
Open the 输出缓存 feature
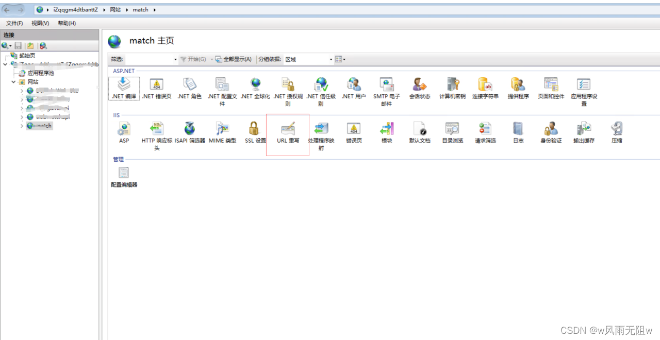[584, 132]
